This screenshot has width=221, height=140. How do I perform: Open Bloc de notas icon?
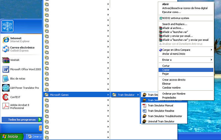coord(6,79)
